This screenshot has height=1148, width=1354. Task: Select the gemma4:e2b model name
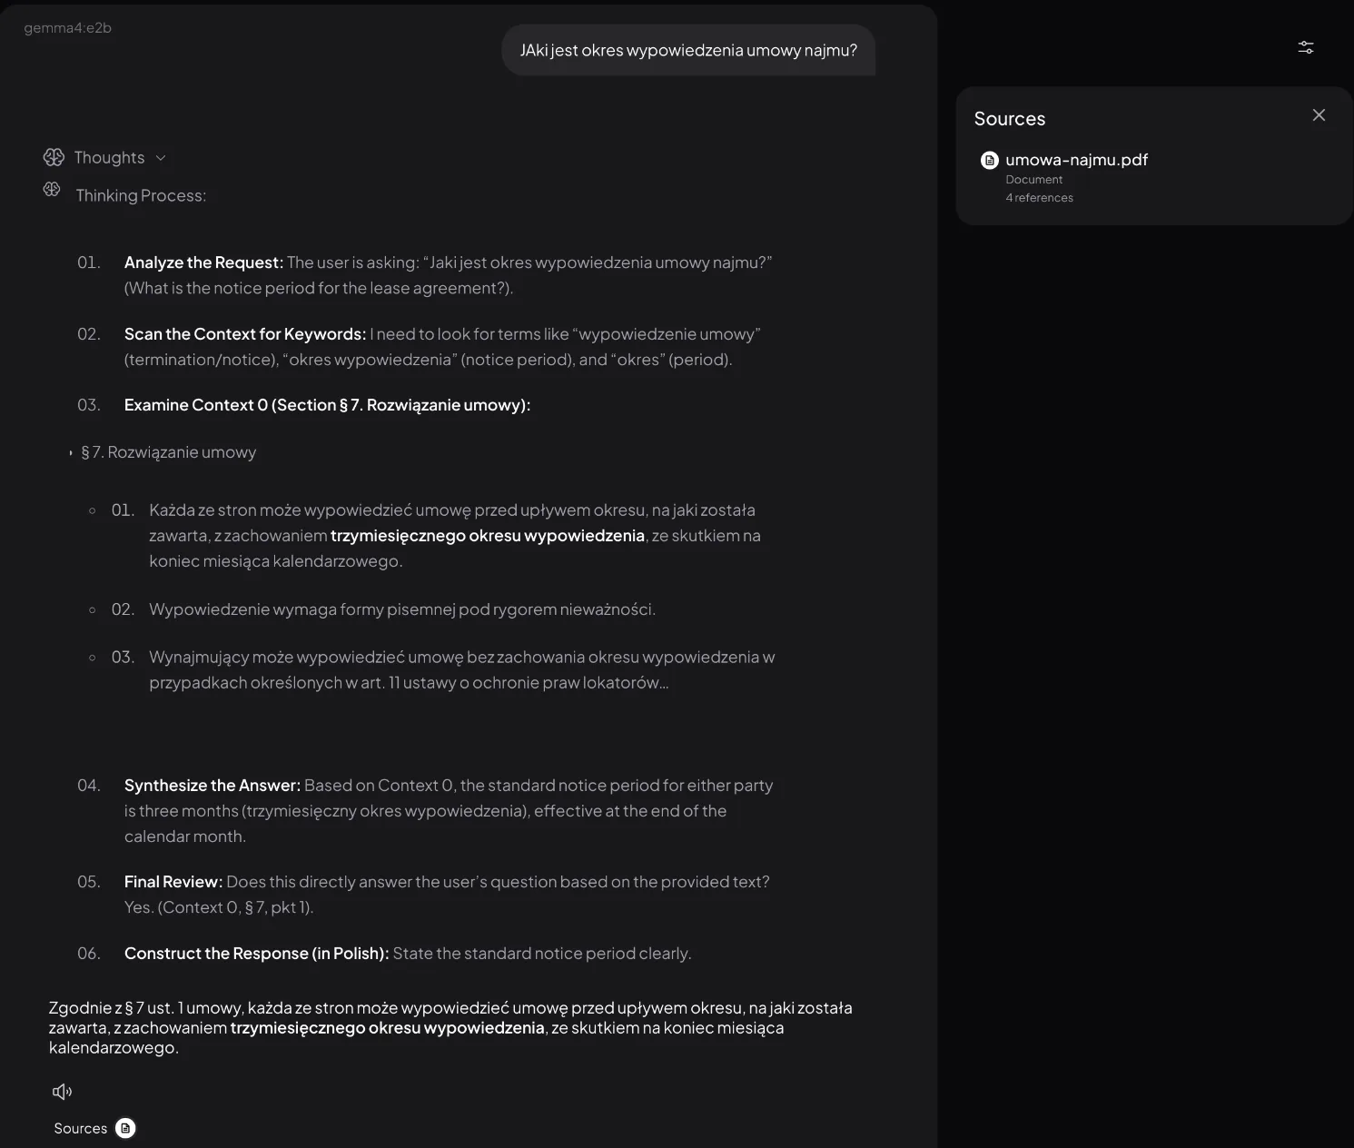(67, 28)
